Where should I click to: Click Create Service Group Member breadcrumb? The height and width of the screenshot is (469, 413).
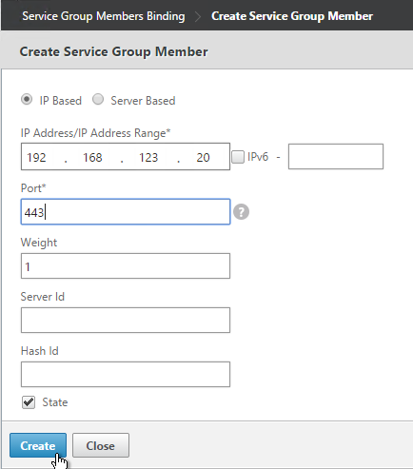point(292,16)
